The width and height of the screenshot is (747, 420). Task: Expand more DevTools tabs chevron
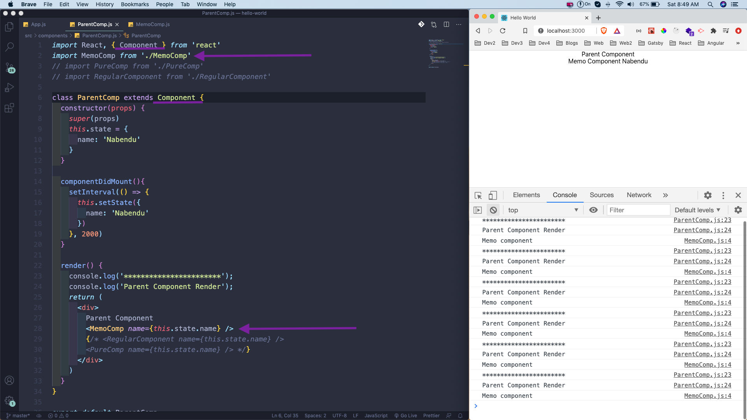click(665, 195)
